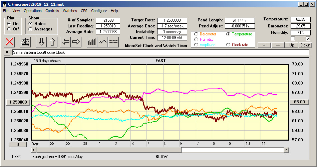Screen dimensions: 317x167
Task: Untick the checked box under Humidity
Action: click(308, 38)
